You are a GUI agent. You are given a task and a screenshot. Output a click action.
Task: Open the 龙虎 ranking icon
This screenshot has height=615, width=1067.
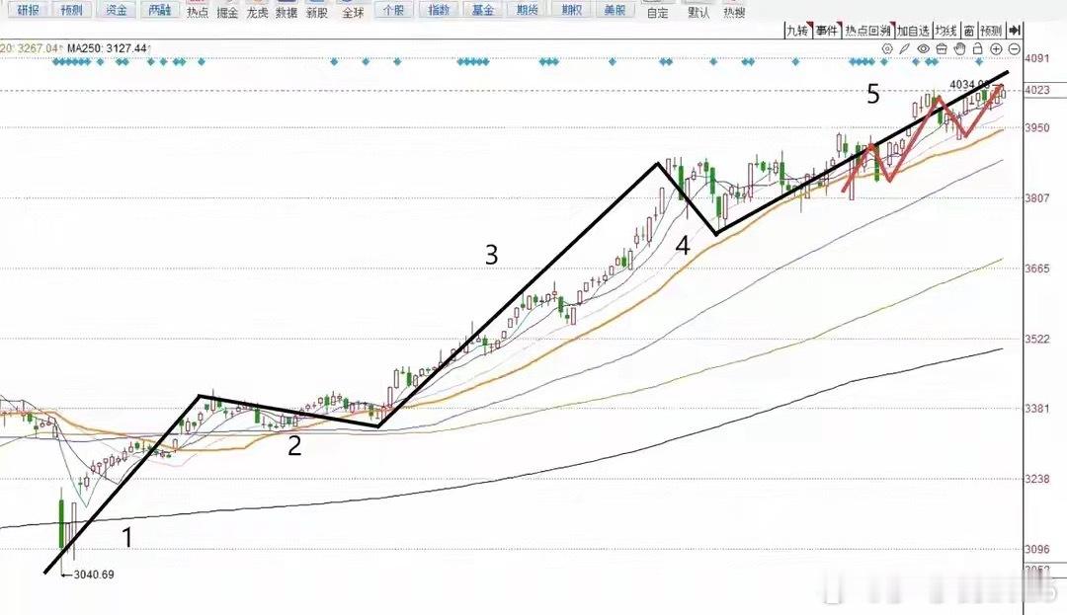point(257,10)
